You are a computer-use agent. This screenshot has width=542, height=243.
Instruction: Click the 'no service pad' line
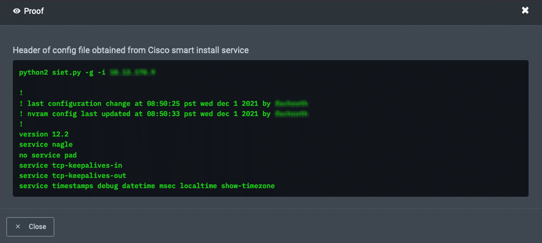click(48, 155)
